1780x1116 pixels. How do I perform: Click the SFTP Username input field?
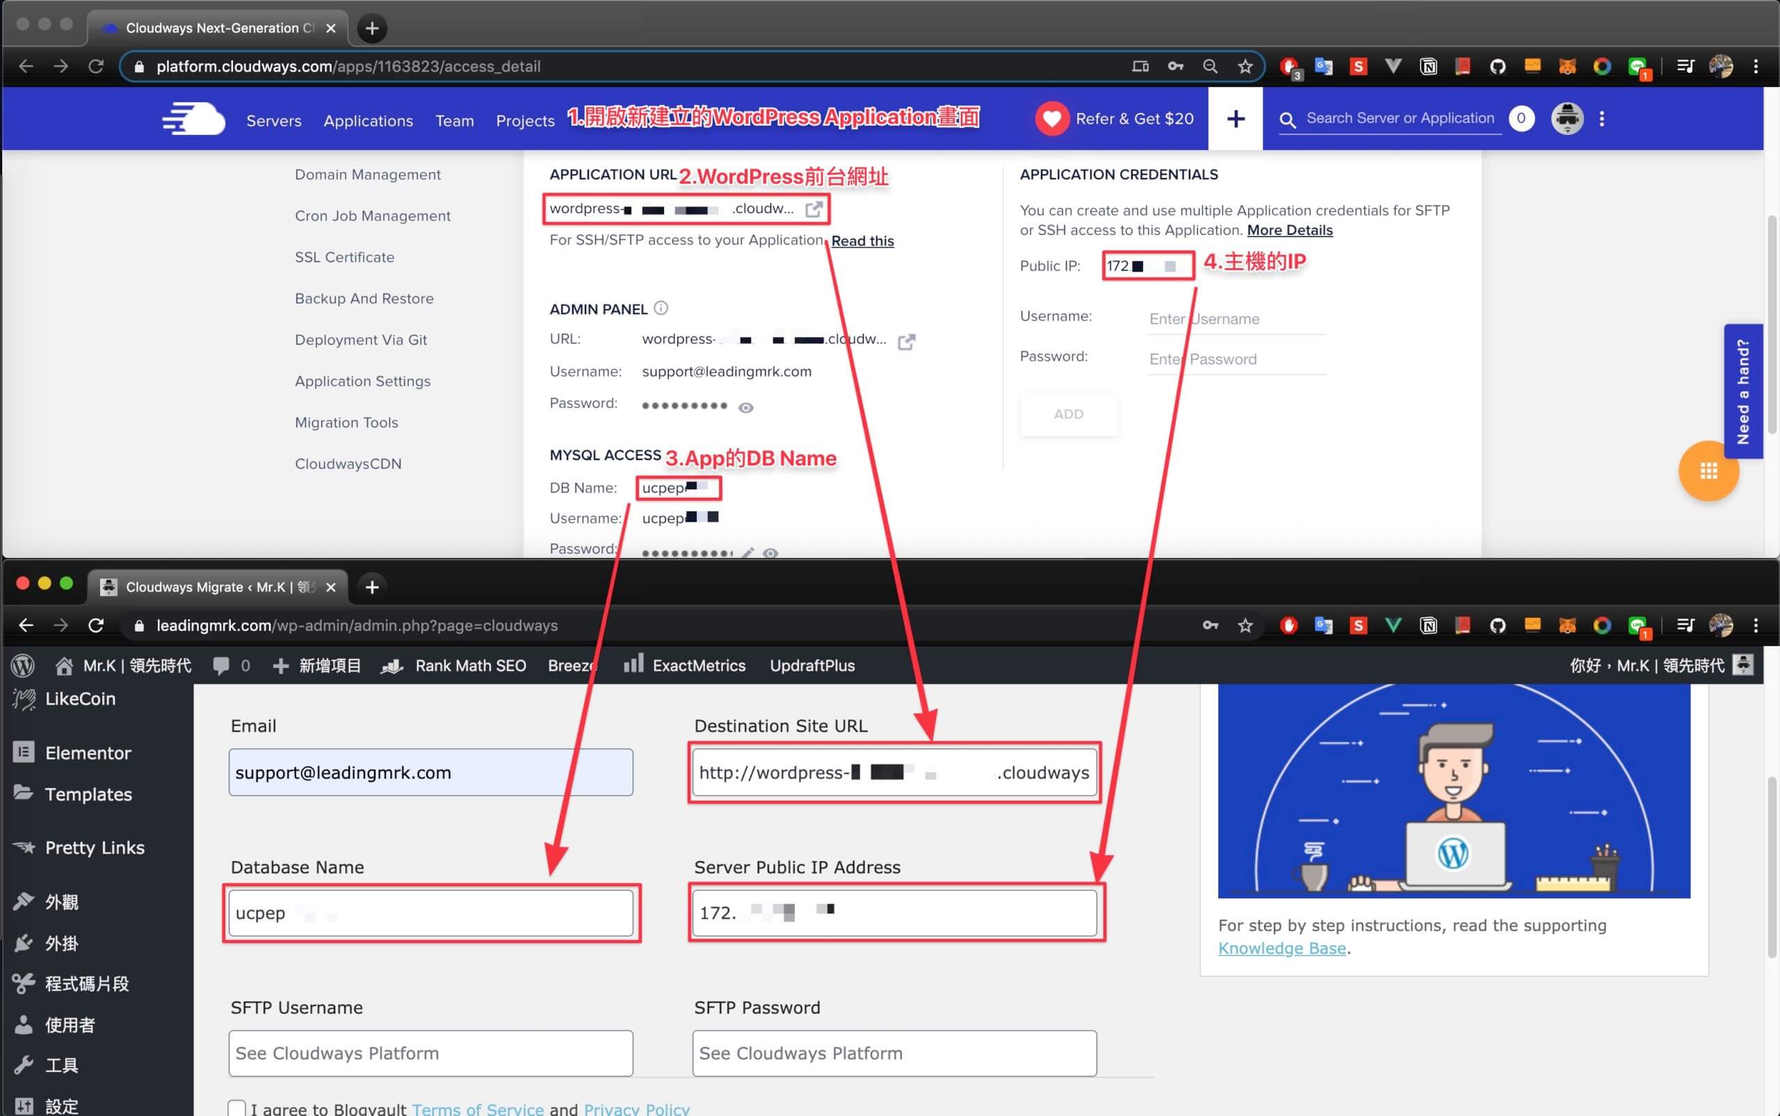pos(430,1053)
